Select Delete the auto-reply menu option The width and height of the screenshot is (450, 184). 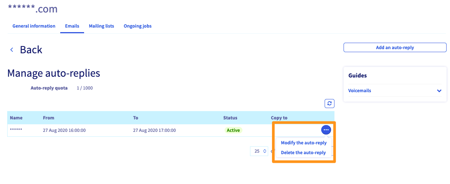click(303, 153)
